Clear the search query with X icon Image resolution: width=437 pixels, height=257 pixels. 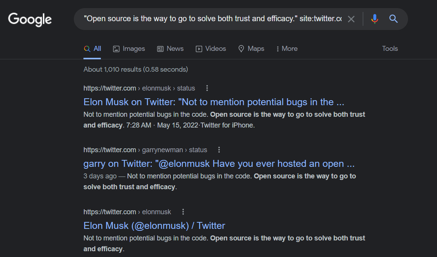351,19
